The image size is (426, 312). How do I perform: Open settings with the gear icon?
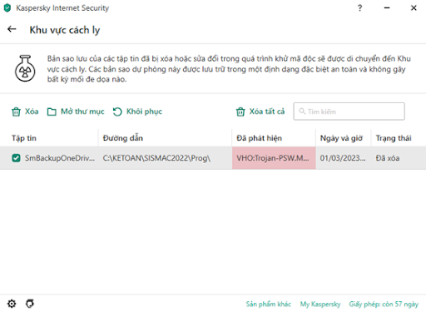[12, 304]
